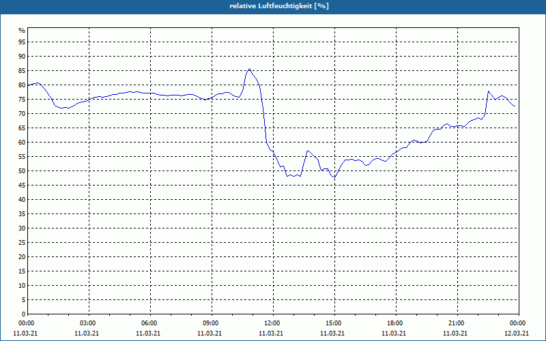Click the 18:00 time axis label
Image resolution: width=546 pixels, height=341 pixels.
pyautogui.click(x=397, y=323)
